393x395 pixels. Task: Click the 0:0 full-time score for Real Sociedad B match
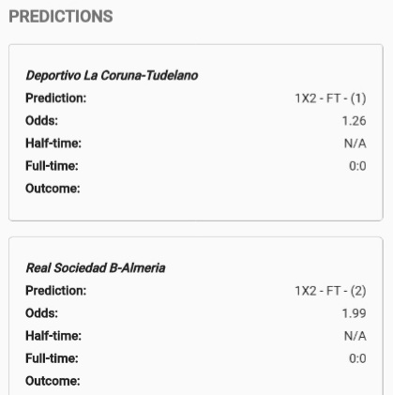click(357, 358)
